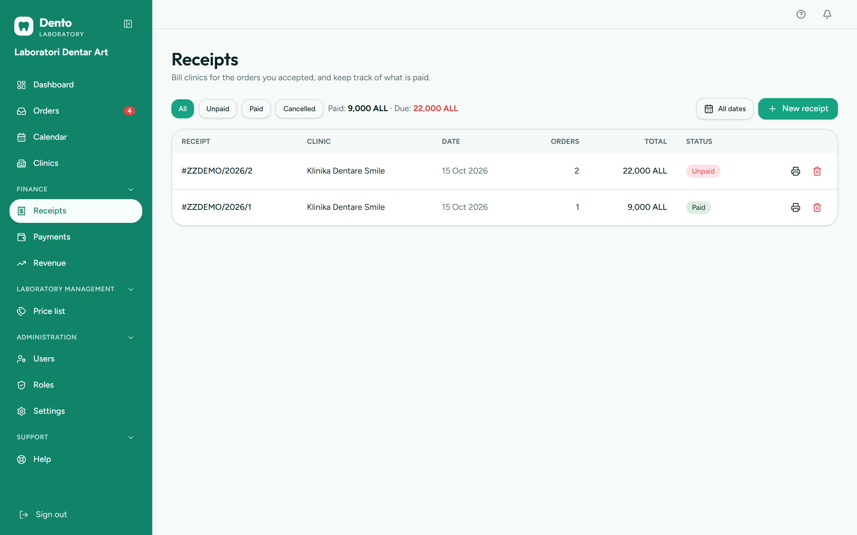Screen dimensions: 857x535
Task: Filter receipts by Unpaid
Action: [x=218, y=108]
